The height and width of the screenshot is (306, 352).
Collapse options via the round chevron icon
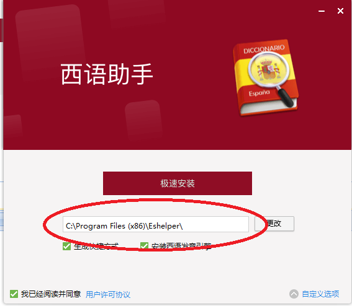pyautogui.click(x=294, y=294)
